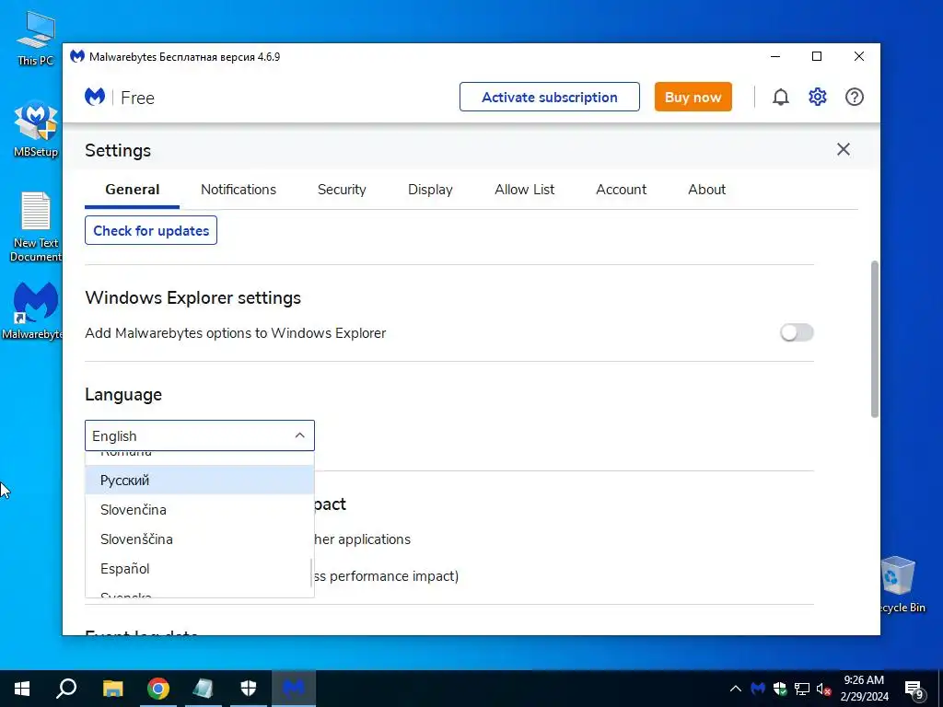Viewport: 943px width, 707px height.
Task: Open the Display tab
Action: (430, 190)
